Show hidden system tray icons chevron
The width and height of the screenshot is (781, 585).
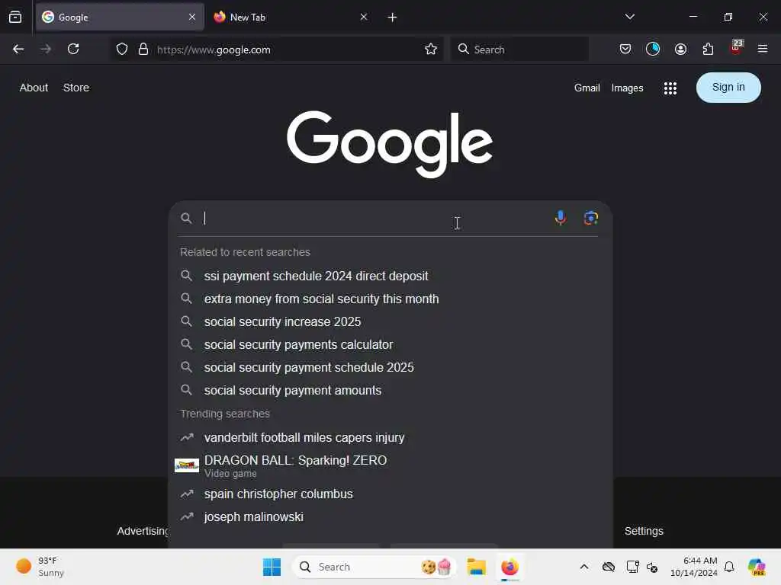[x=583, y=567]
